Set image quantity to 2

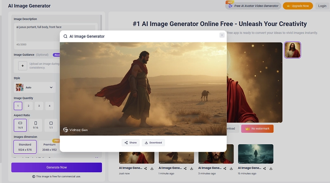pyautogui.click(x=28, y=106)
